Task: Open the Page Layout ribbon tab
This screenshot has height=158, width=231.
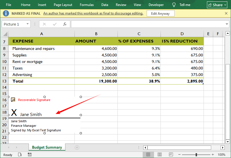Action: point(63,5)
